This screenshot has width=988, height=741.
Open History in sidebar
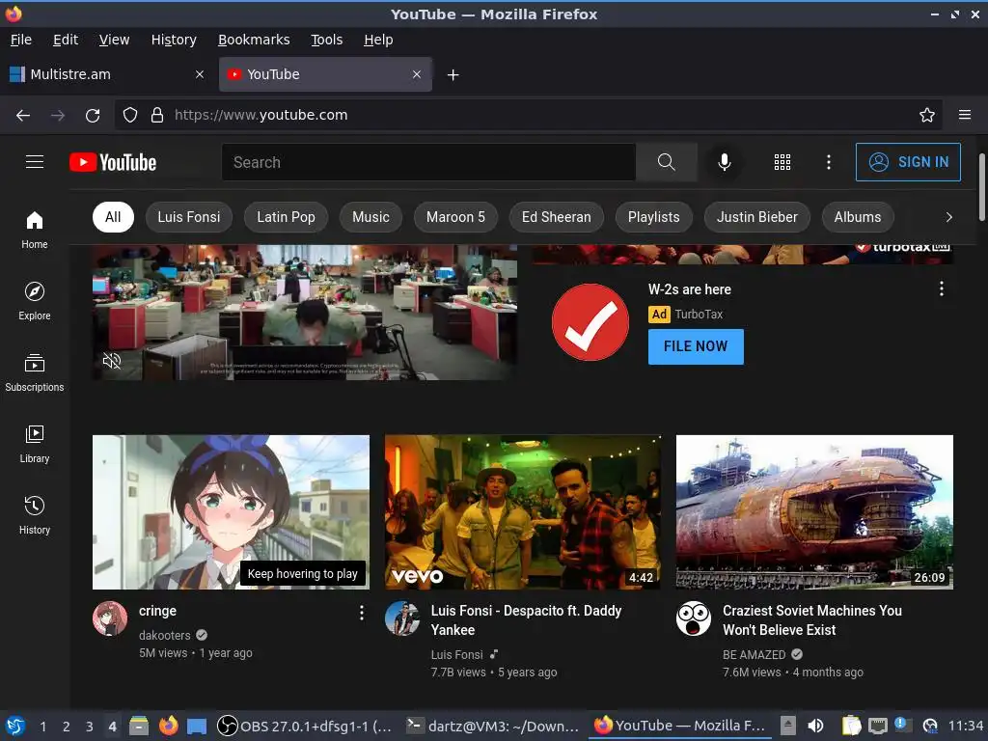(x=35, y=515)
